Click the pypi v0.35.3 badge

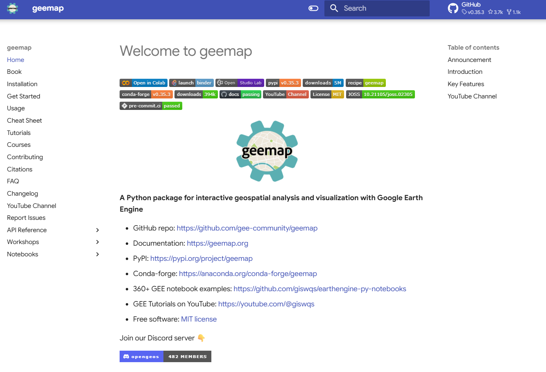[283, 83]
